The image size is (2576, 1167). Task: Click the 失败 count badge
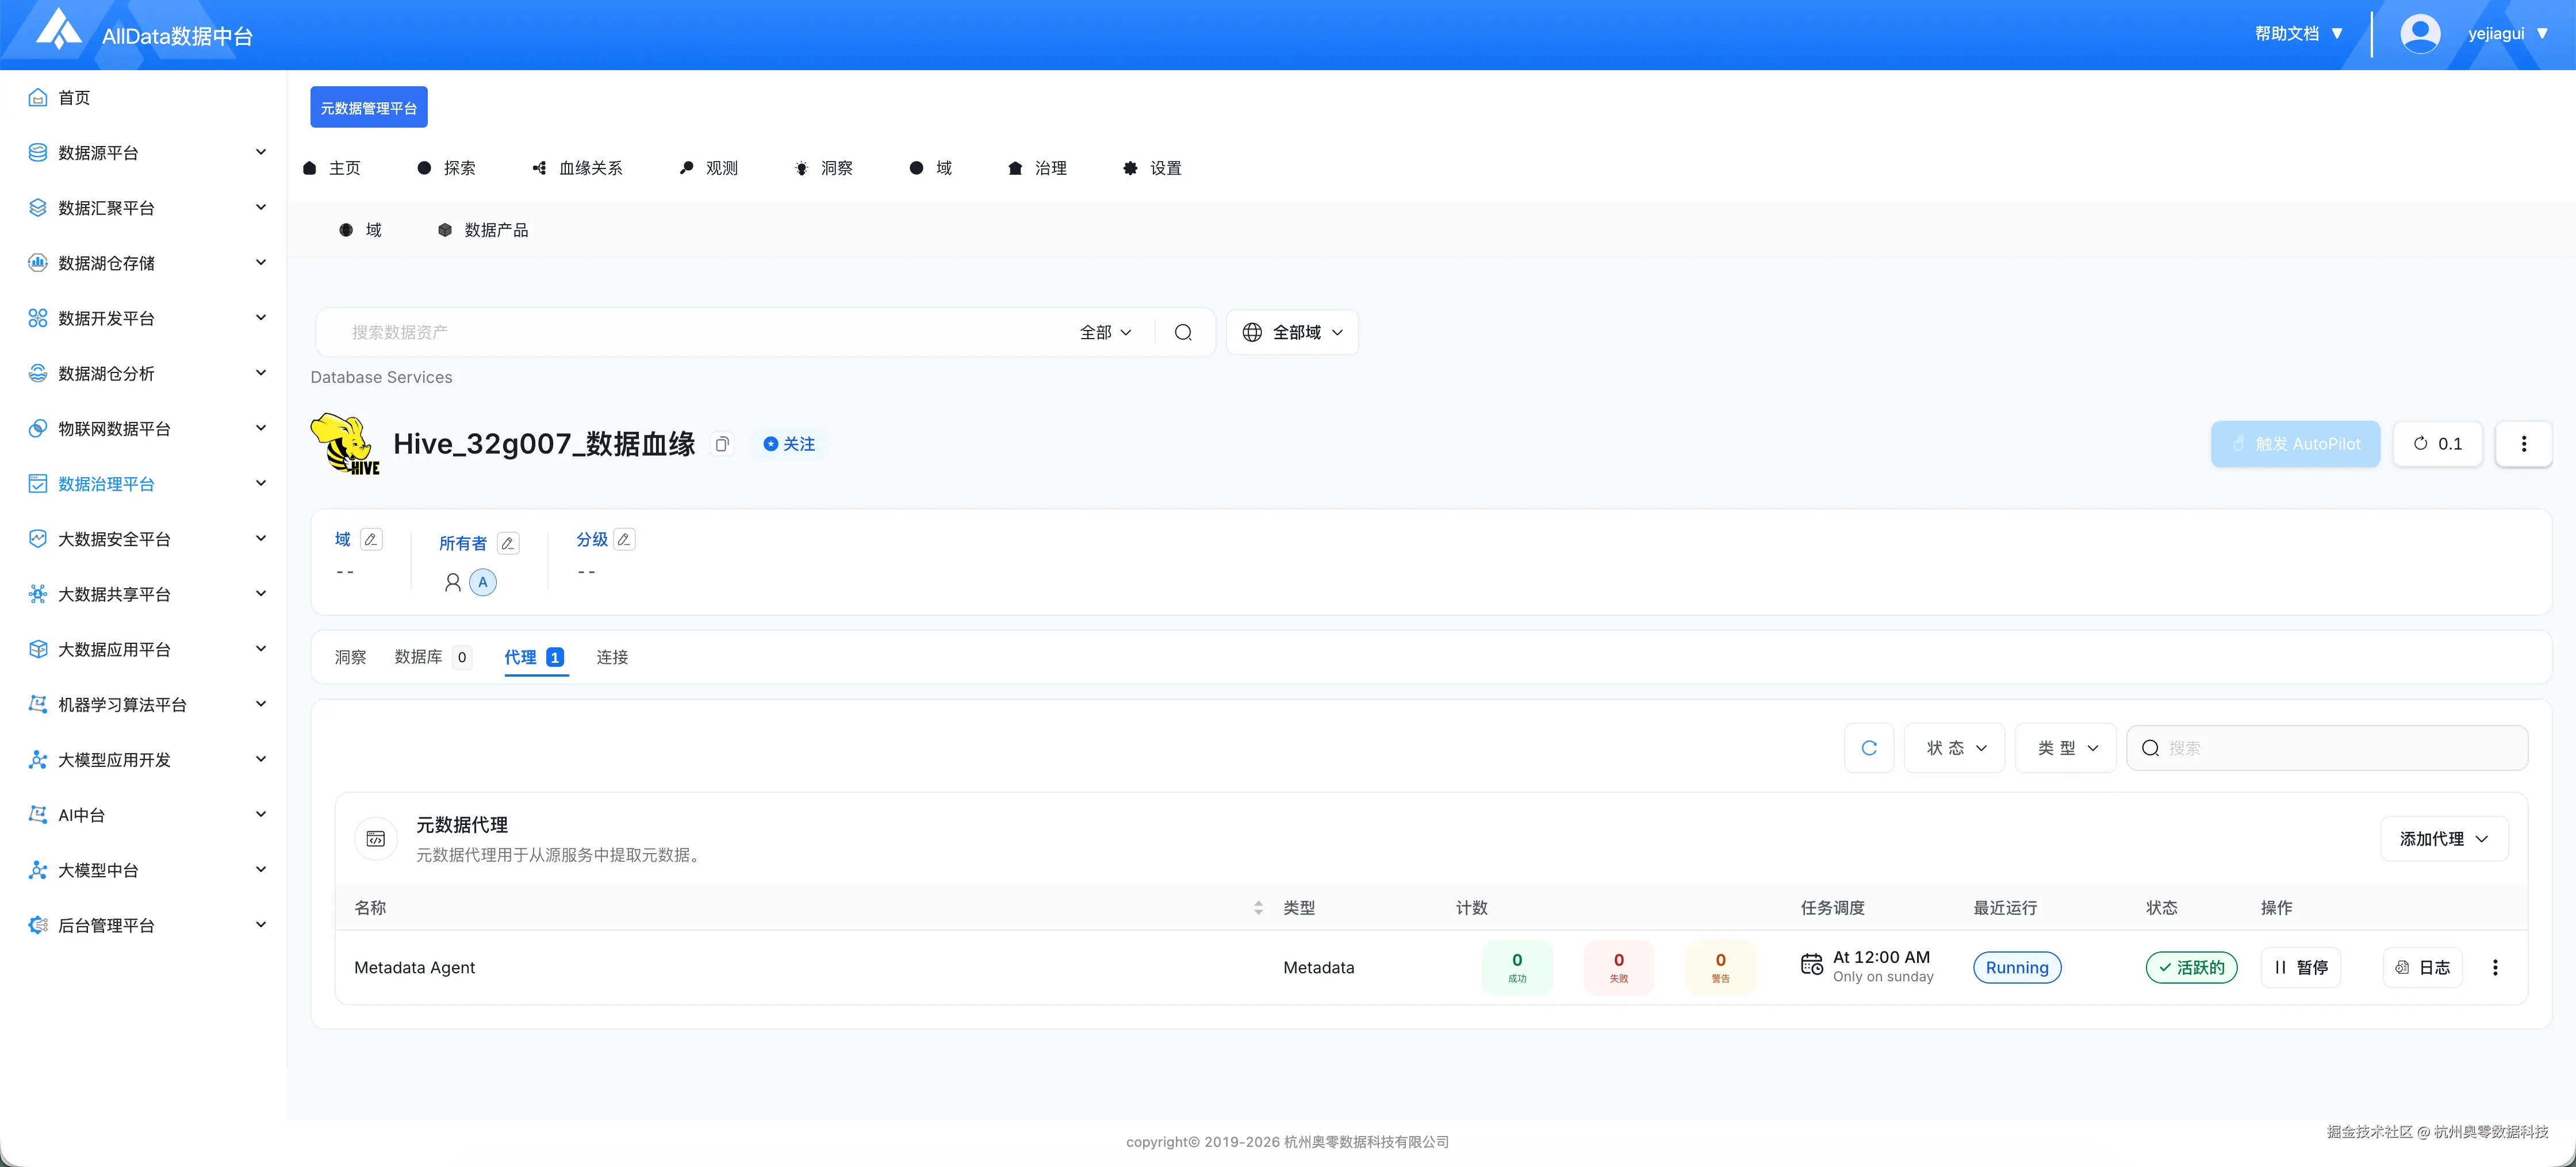coord(1618,967)
